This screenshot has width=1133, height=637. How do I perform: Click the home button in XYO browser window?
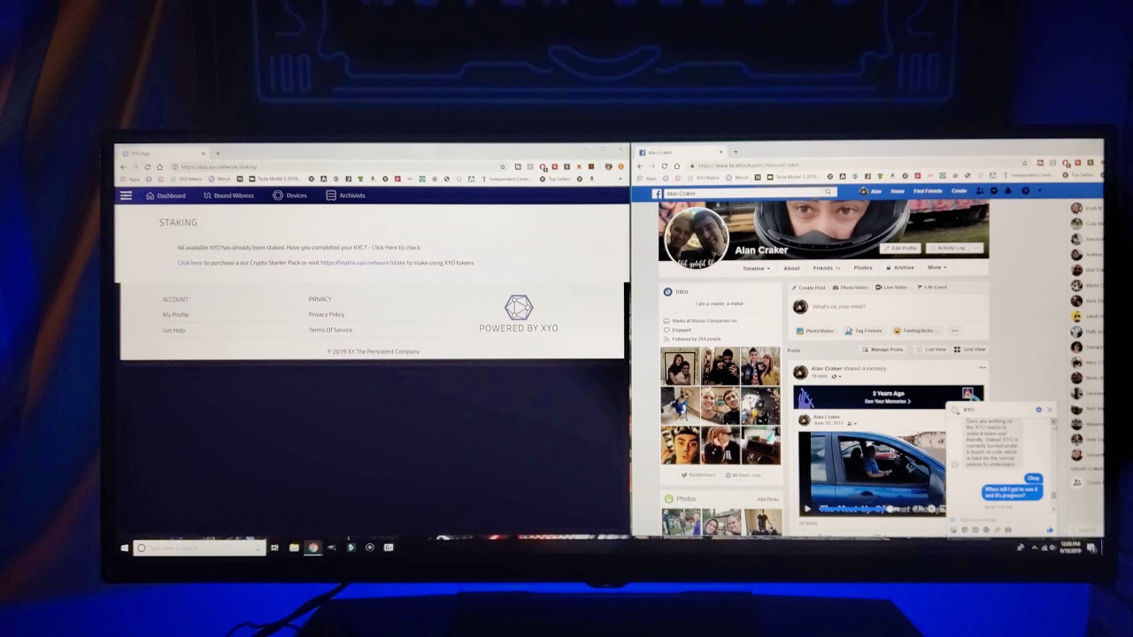pos(159,166)
